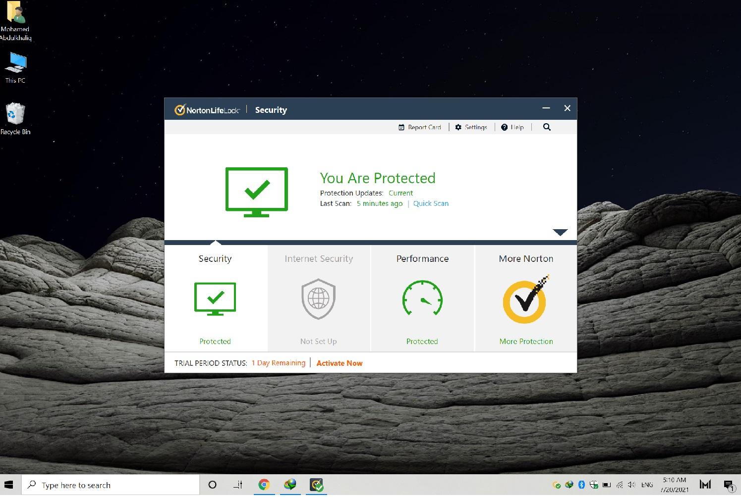Open Google Chrome from the taskbar
Screen dimensions: 741x497
(x=264, y=485)
